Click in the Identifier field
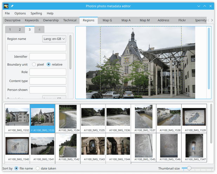This screenshot has height=174, width=217. click(x=48, y=57)
